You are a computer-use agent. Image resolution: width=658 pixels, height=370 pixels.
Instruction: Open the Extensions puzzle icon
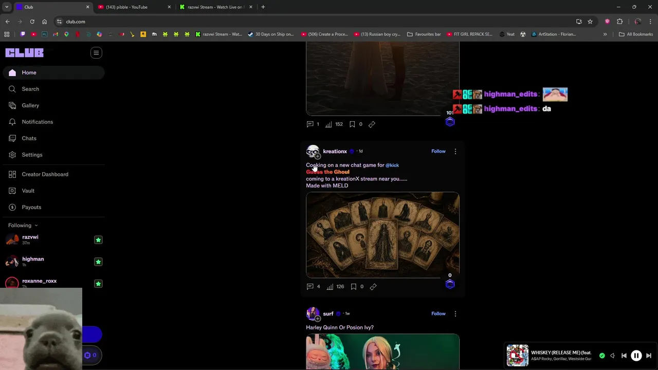pos(619,22)
